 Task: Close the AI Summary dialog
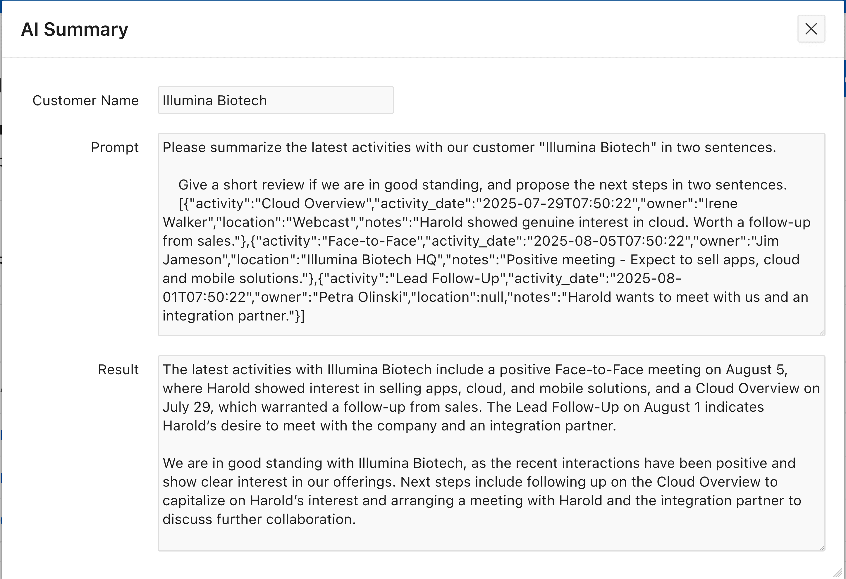pyautogui.click(x=811, y=29)
